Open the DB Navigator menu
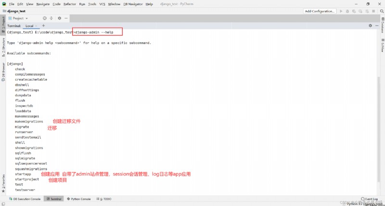The width and height of the screenshot is (385, 206). tap(133, 4)
